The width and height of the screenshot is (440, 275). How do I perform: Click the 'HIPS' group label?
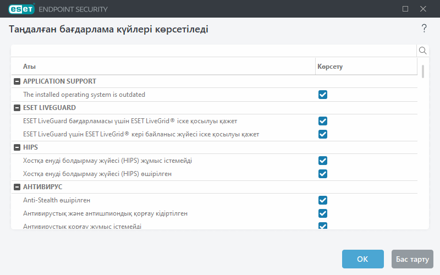pos(30,147)
